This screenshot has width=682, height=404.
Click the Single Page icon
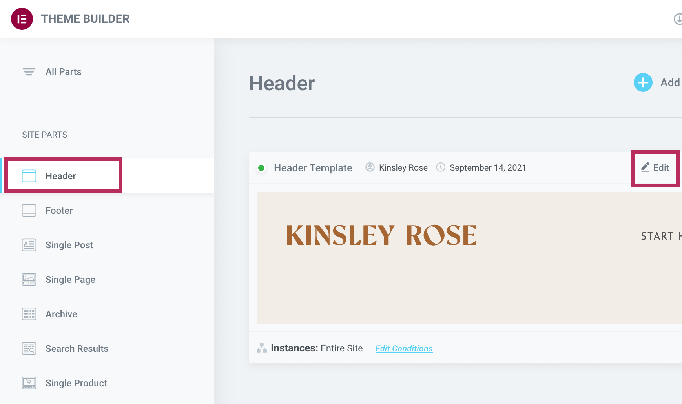pyautogui.click(x=29, y=279)
